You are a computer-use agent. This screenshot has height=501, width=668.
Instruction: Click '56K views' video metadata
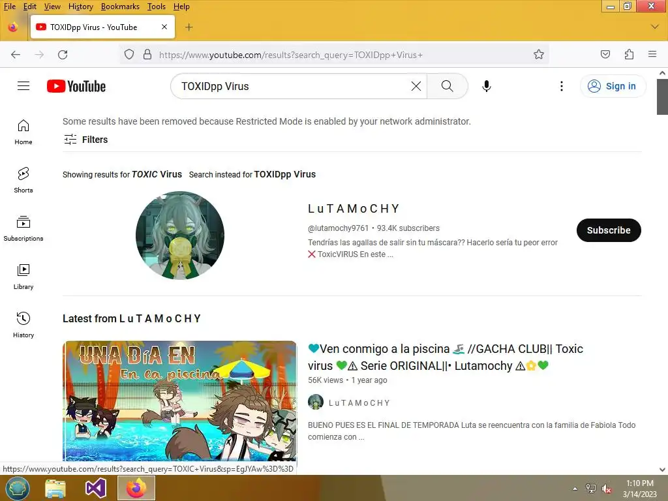click(x=326, y=380)
